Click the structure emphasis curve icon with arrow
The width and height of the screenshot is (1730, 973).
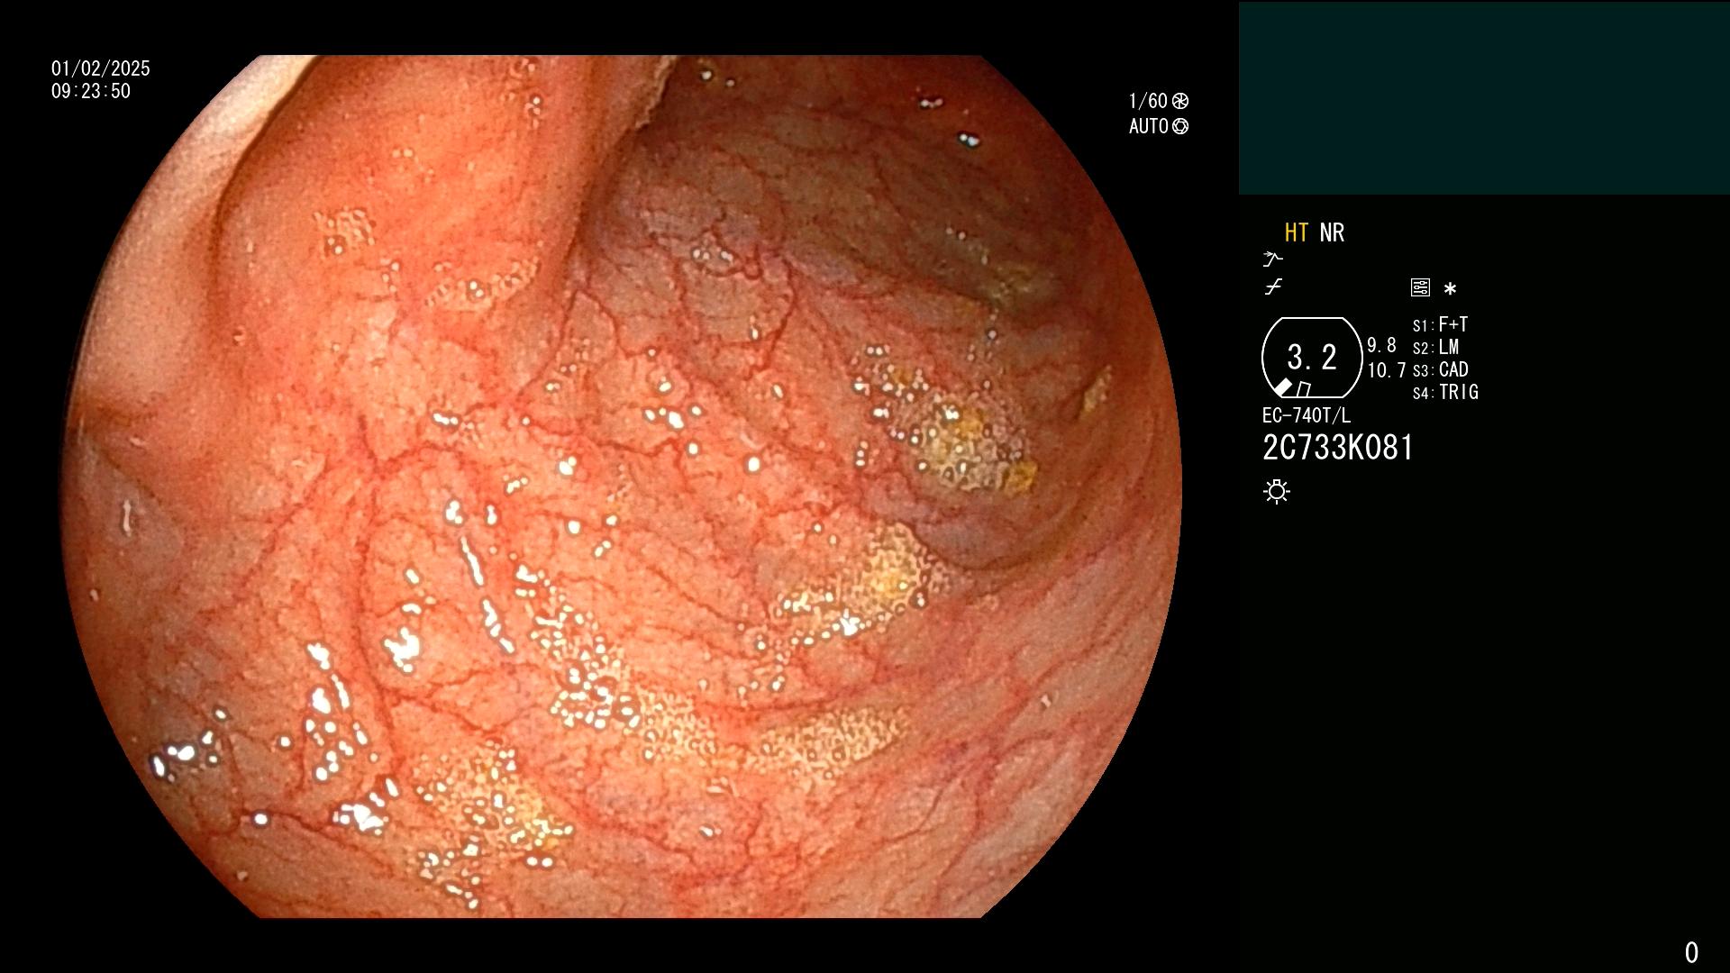point(1272,259)
